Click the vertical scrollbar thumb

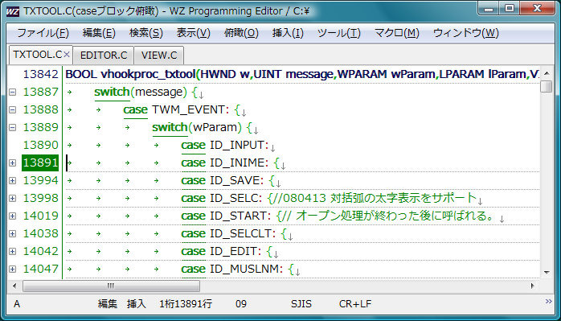pyautogui.click(x=547, y=86)
